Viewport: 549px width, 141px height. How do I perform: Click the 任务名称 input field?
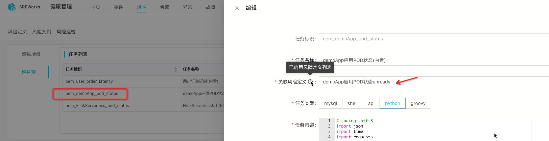(x=433, y=60)
